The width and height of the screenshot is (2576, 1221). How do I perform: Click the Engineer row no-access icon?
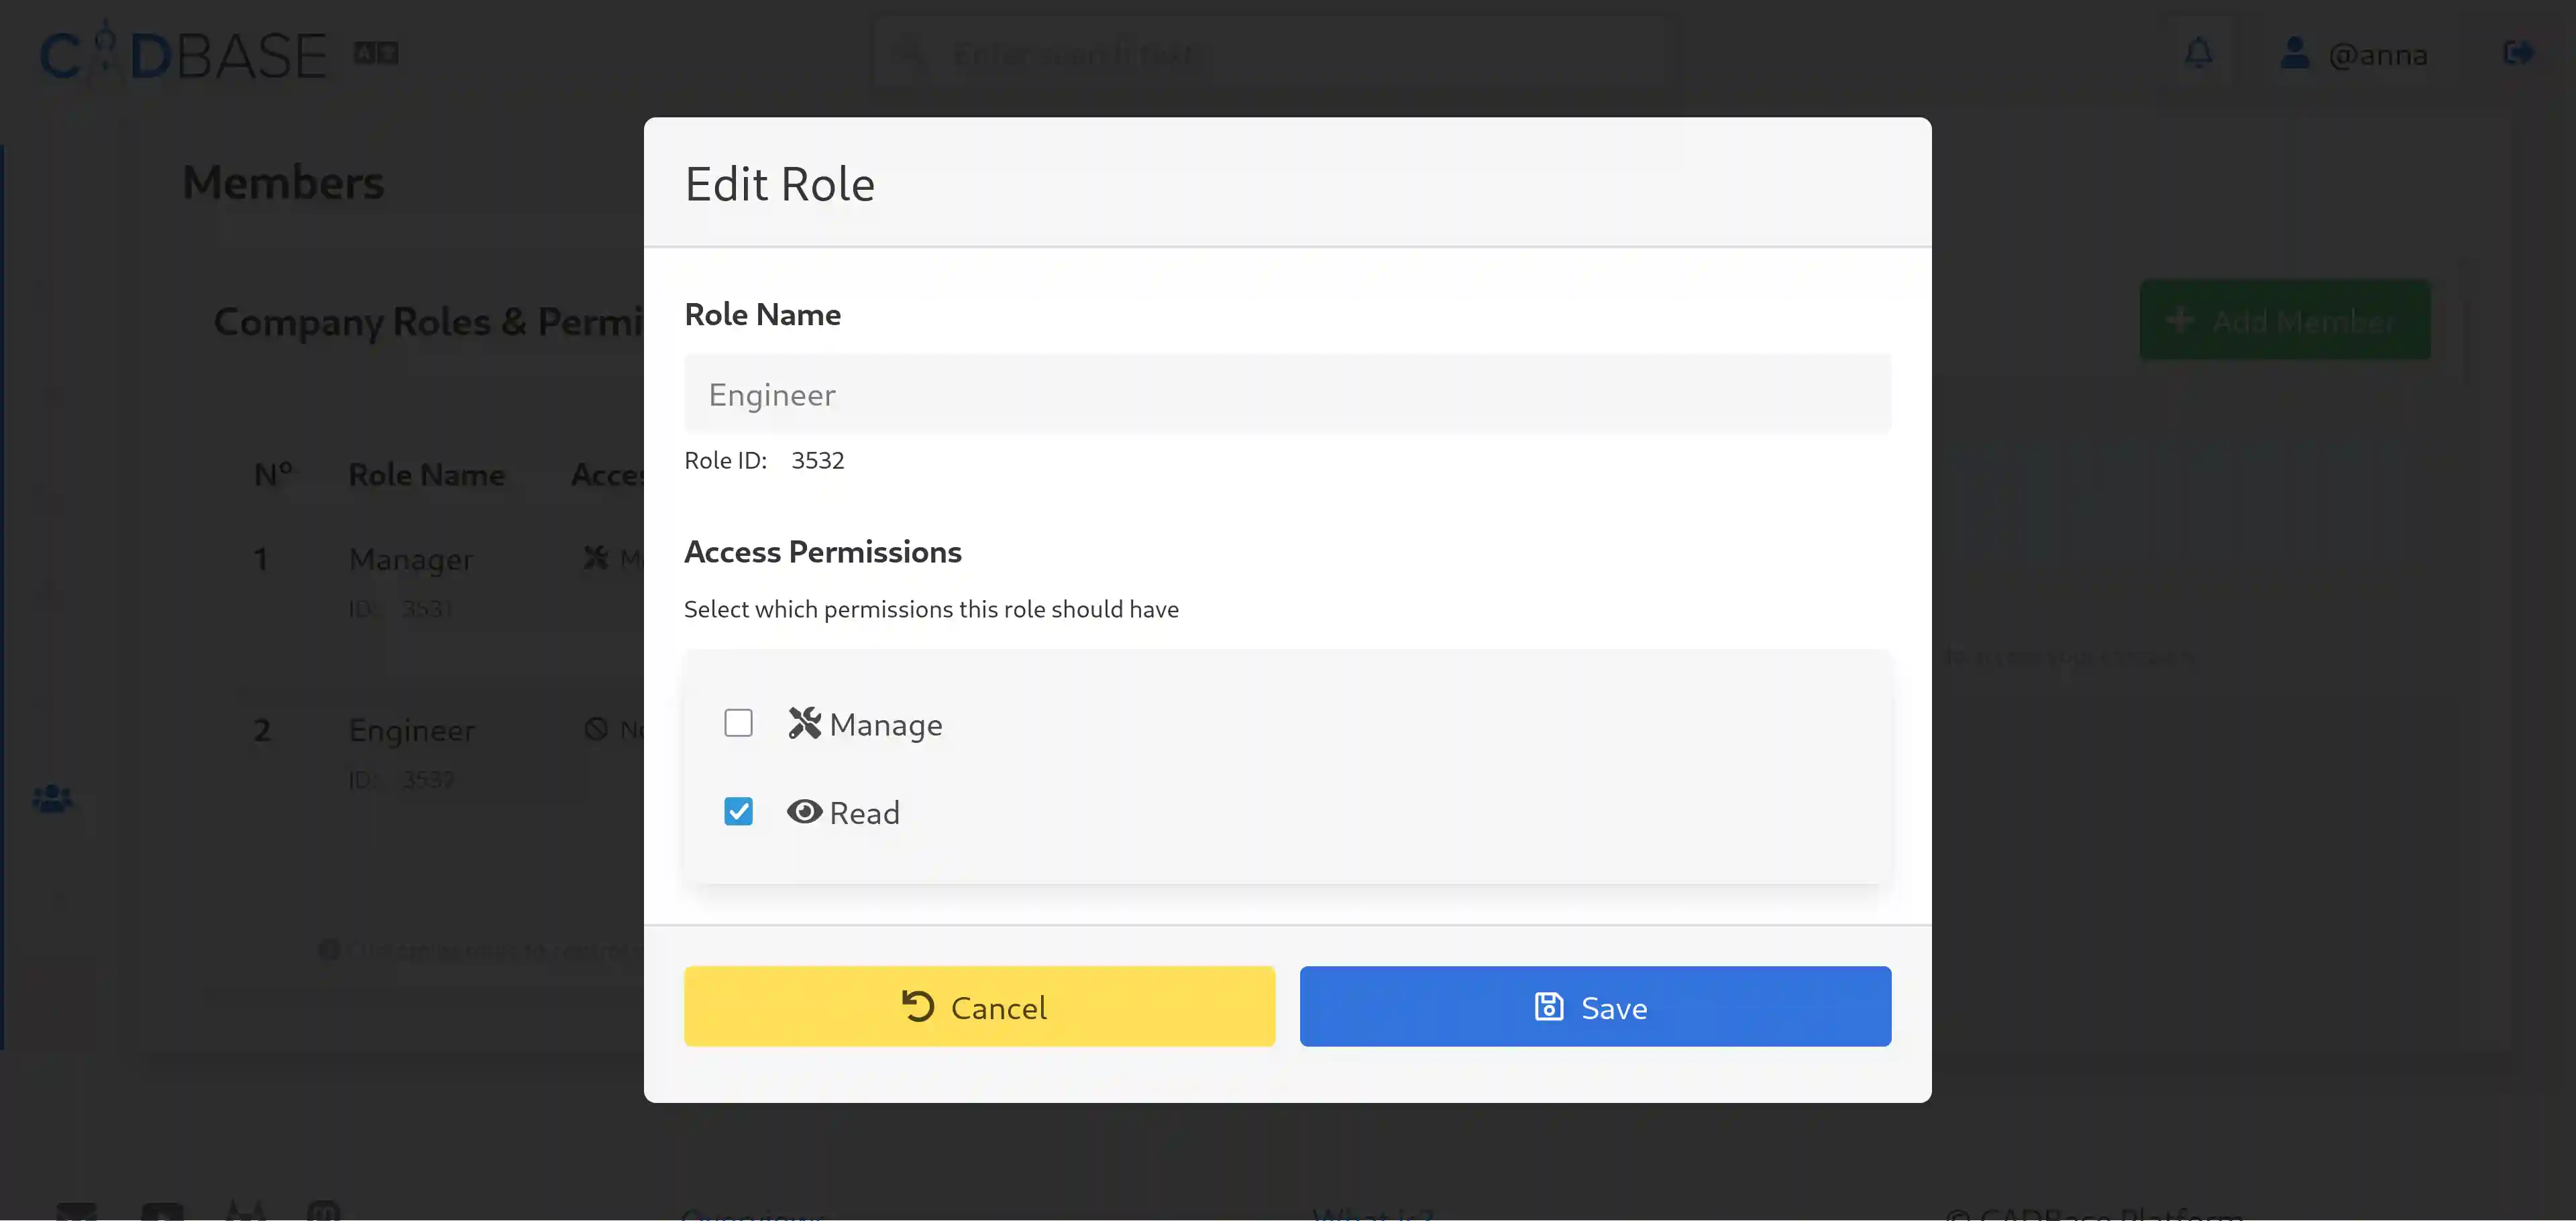pos(595,728)
